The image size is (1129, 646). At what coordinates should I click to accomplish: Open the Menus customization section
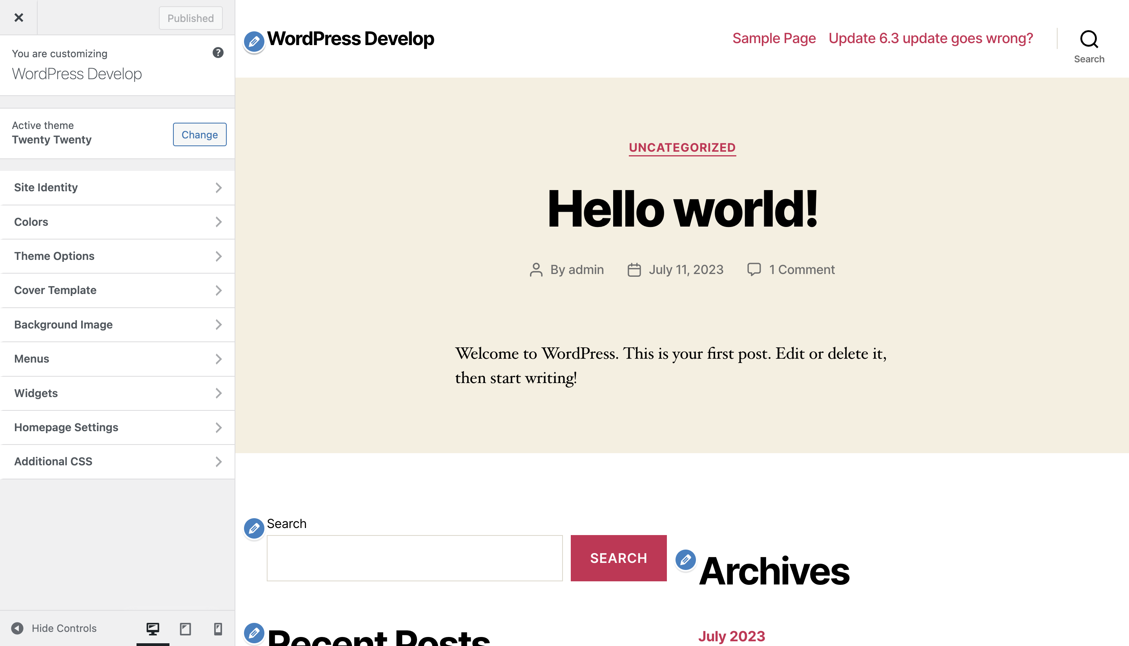(x=118, y=359)
